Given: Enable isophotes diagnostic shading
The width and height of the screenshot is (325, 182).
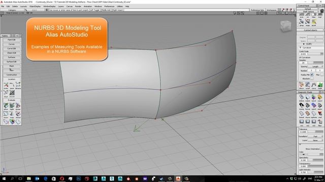Looking at the screenshot, I should tap(314, 114).
